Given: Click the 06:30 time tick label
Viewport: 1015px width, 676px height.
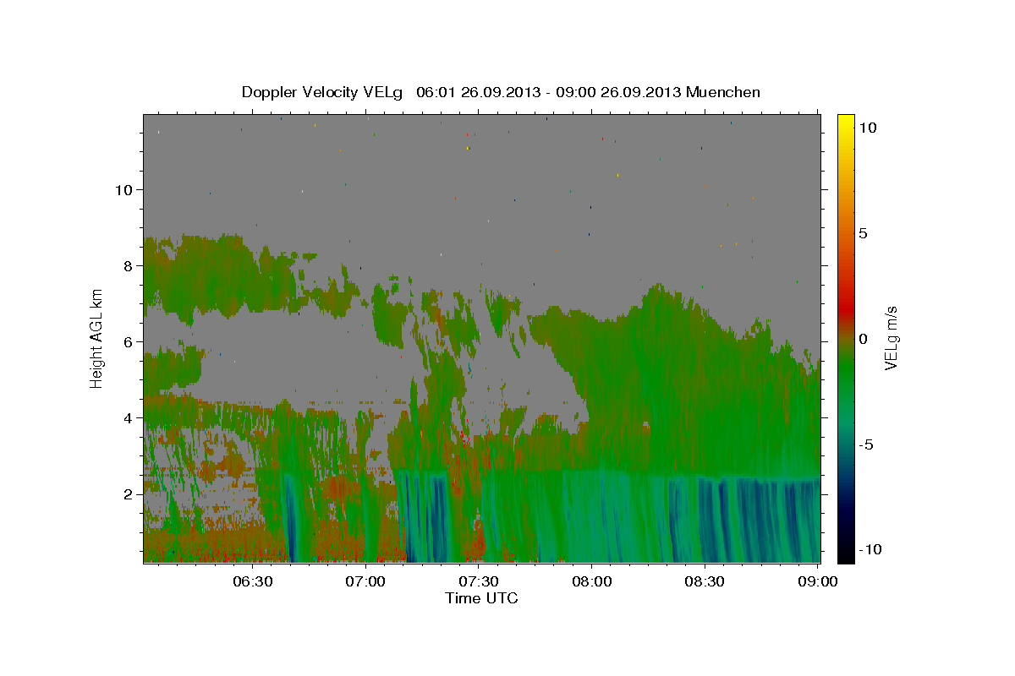Looking at the screenshot, I should (253, 581).
